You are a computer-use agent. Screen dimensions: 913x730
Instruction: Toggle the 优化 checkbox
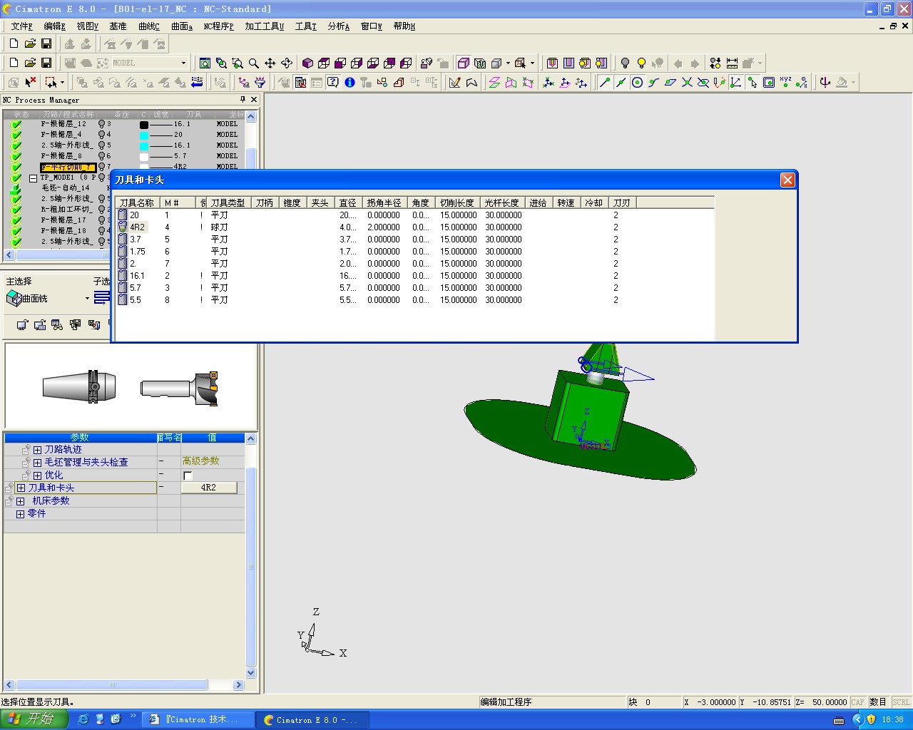(x=188, y=475)
